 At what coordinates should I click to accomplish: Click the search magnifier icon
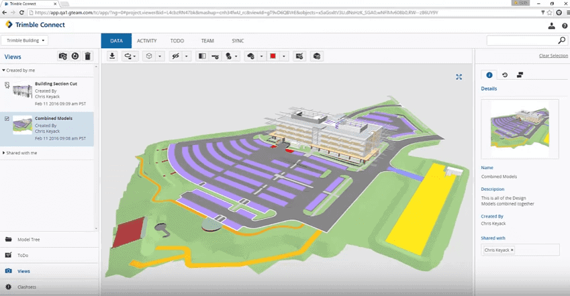tap(562, 40)
